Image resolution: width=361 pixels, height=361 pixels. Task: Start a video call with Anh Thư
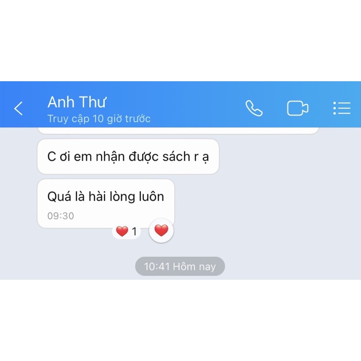(297, 108)
